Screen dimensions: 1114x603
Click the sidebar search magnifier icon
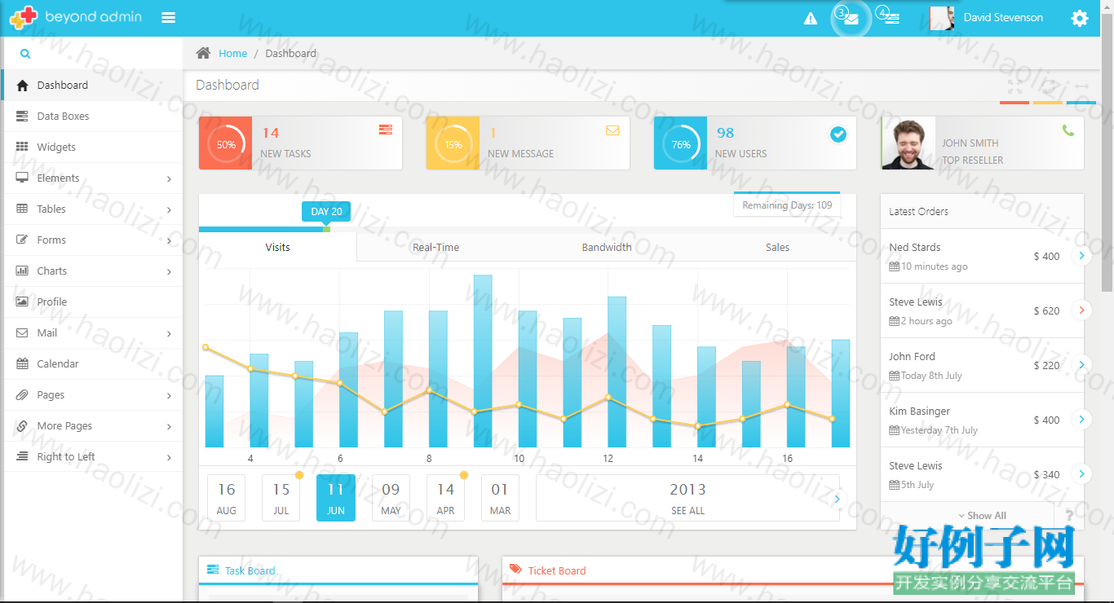pyautogui.click(x=25, y=54)
